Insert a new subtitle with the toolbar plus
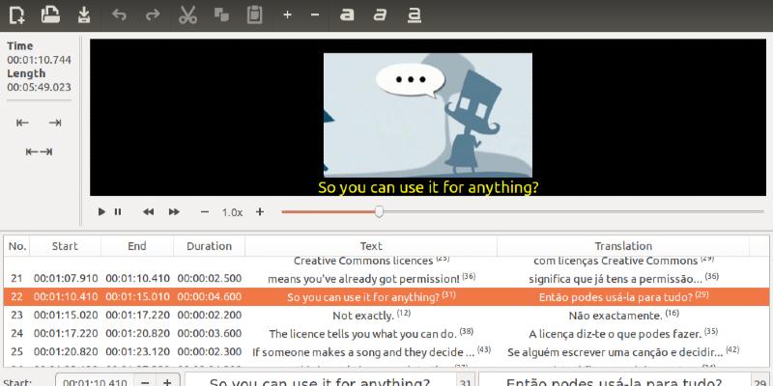The height and width of the screenshot is (386, 773). 287,14
